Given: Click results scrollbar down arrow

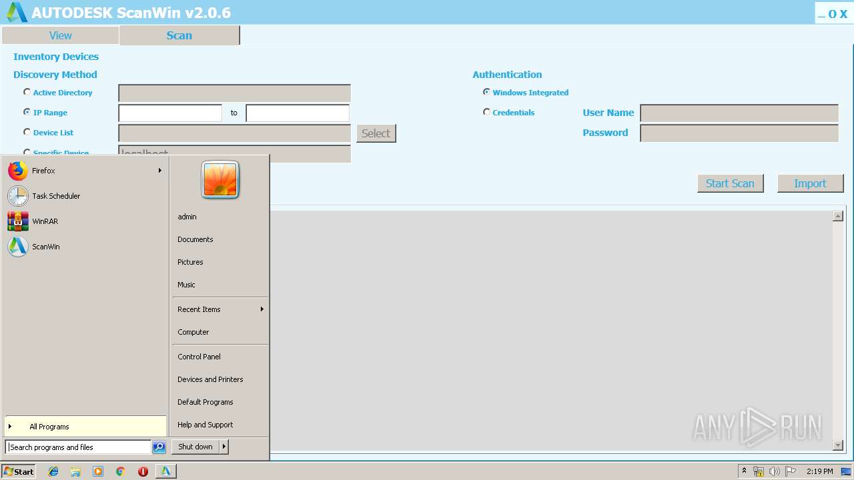Looking at the screenshot, I should (x=838, y=445).
